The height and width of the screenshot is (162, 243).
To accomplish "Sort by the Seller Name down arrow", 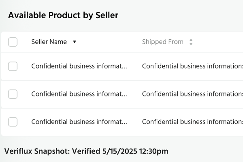I will (x=75, y=42).
